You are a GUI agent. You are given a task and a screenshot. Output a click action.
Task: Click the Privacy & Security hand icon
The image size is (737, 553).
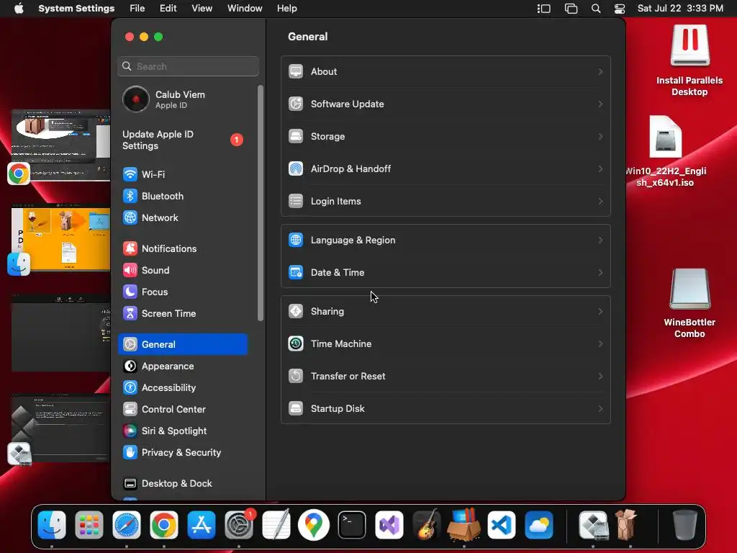(130, 453)
